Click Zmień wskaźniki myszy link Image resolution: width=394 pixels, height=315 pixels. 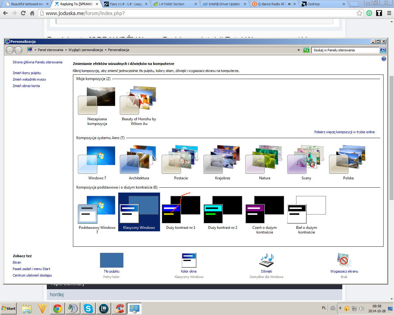point(29,79)
